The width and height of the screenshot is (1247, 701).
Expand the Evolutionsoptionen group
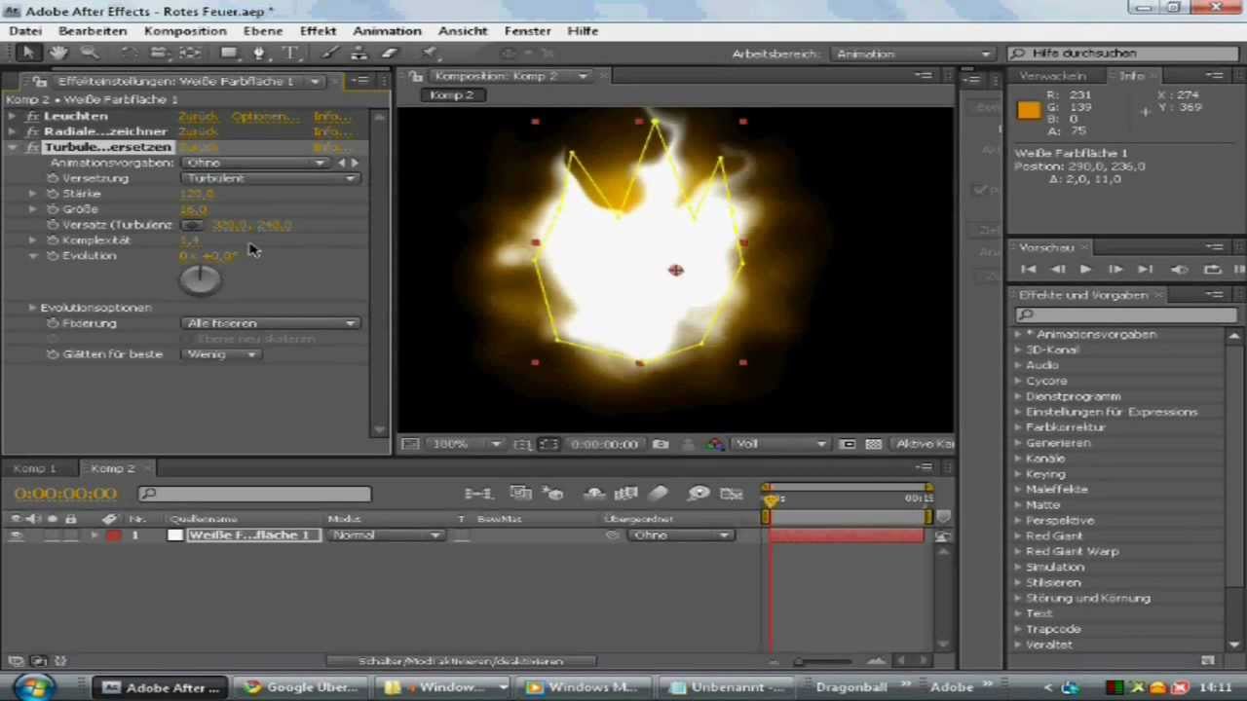tap(32, 308)
